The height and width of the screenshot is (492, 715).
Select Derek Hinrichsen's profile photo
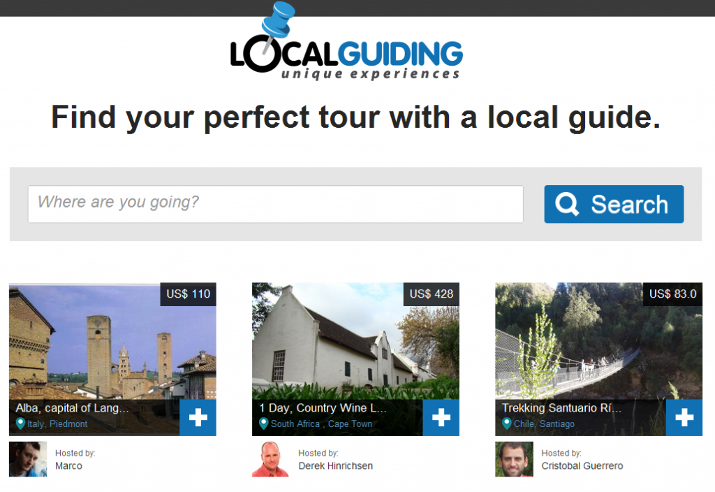pyautogui.click(x=271, y=459)
